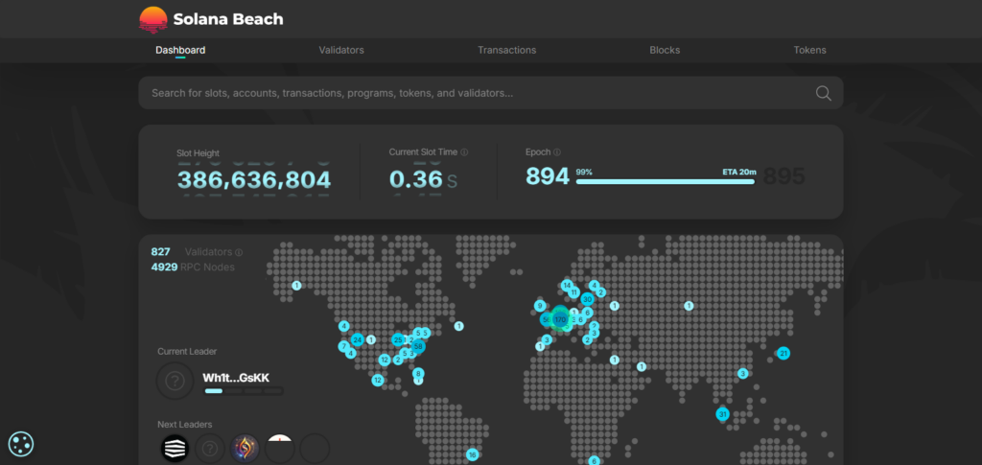Navigate to the Tokens tab
982x465 pixels.
pos(809,50)
